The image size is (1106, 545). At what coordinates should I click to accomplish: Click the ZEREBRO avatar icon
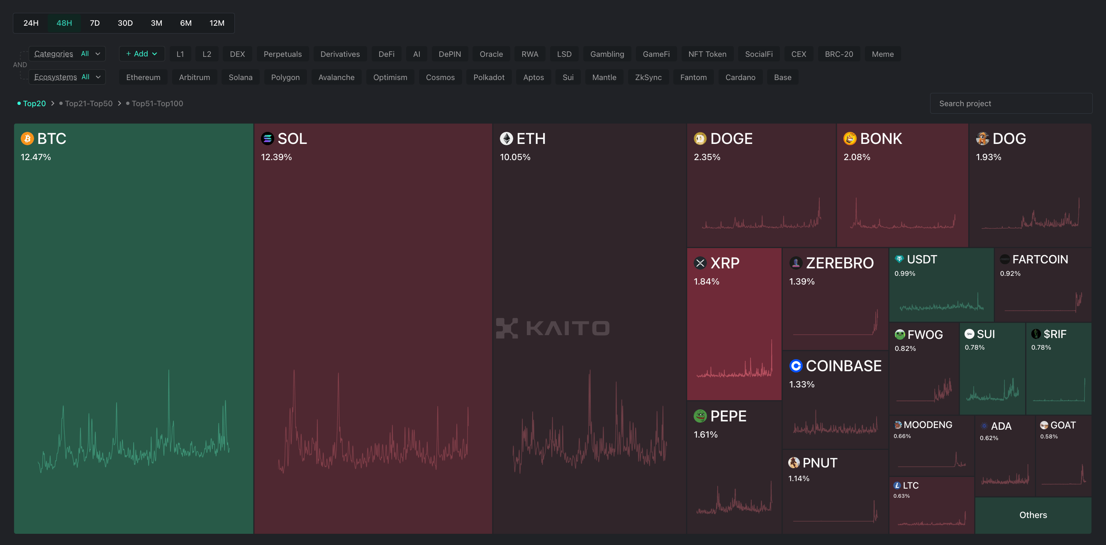796,263
